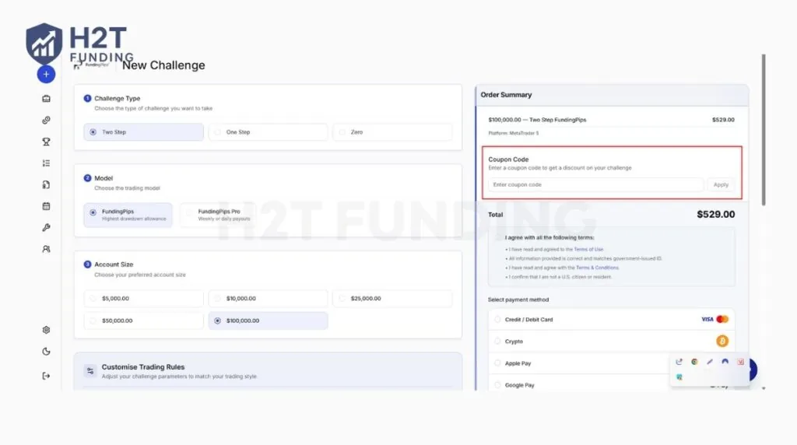Open the calendar icon in sidebar

coord(46,206)
